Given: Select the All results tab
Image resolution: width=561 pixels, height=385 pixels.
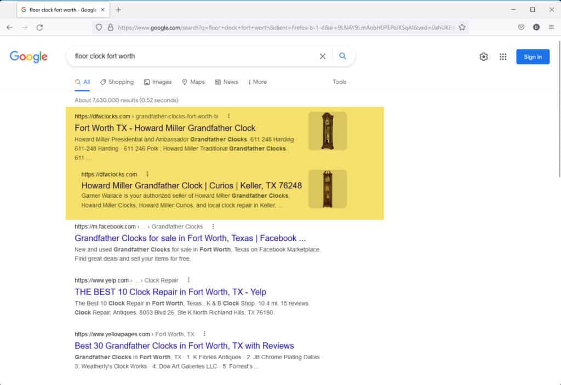Looking at the screenshot, I should (x=82, y=82).
